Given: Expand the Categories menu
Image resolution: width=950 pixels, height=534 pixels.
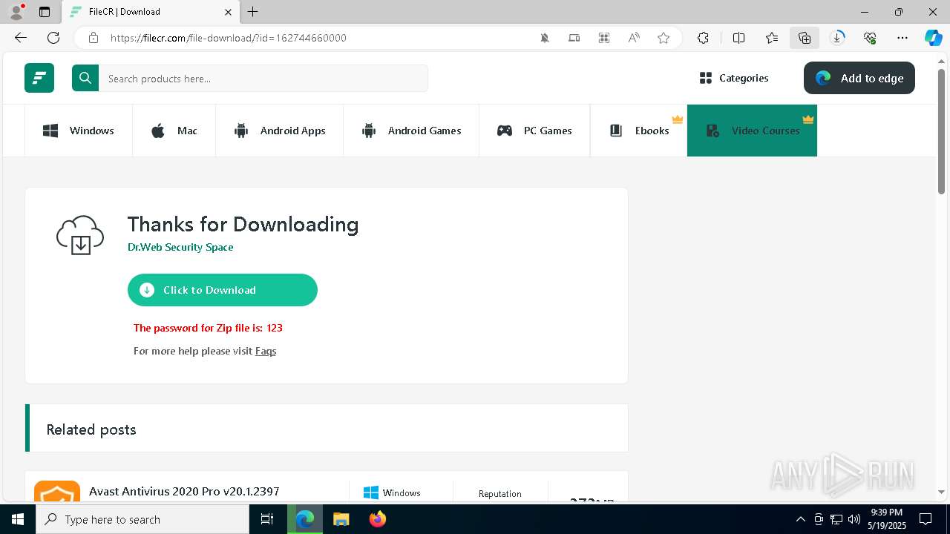Looking at the screenshot, I should pos(734,78).
